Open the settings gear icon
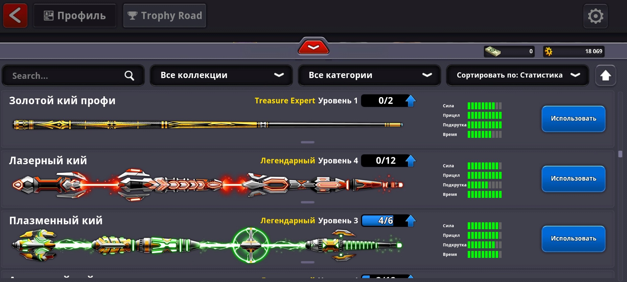The image size is (627, 282). (x=595, y=16)
